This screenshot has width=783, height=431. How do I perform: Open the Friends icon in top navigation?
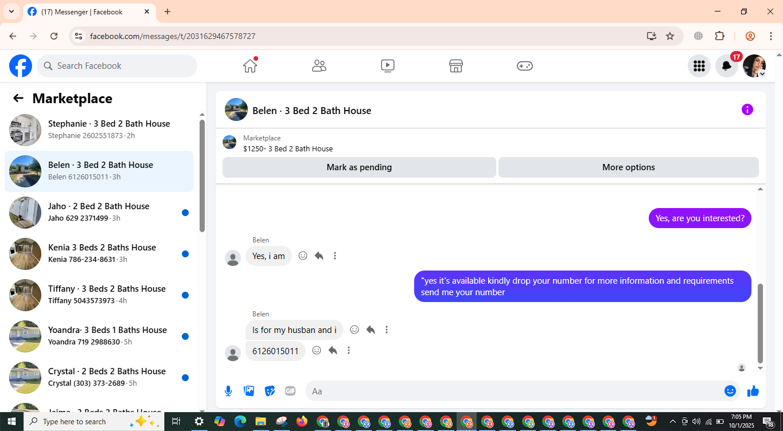[x=319, y=66]
